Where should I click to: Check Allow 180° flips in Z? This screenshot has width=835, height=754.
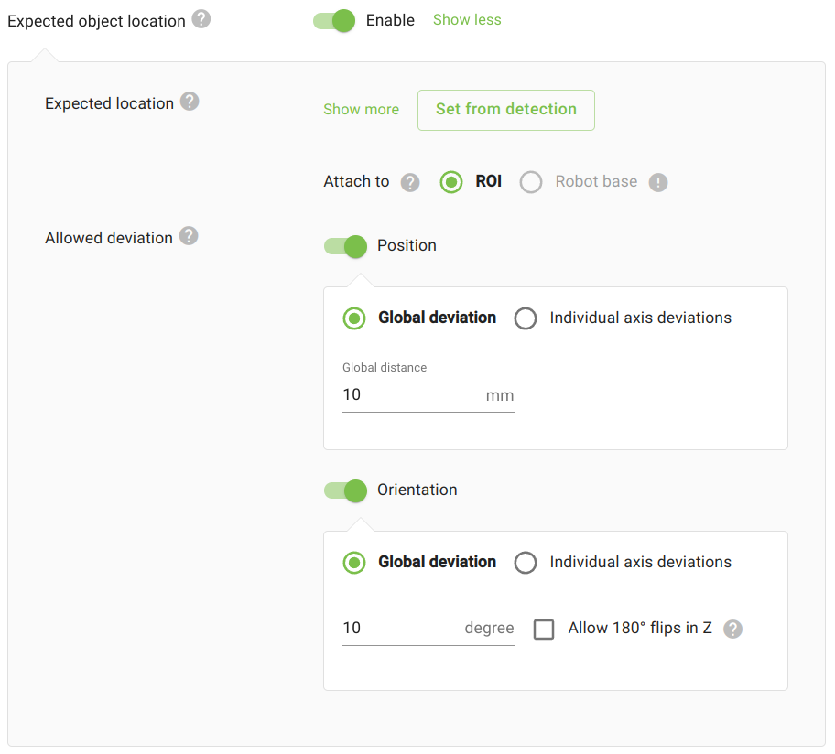tap(544, 629)
